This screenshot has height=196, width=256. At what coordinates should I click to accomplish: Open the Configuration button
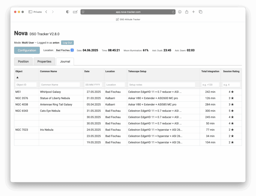27,50
